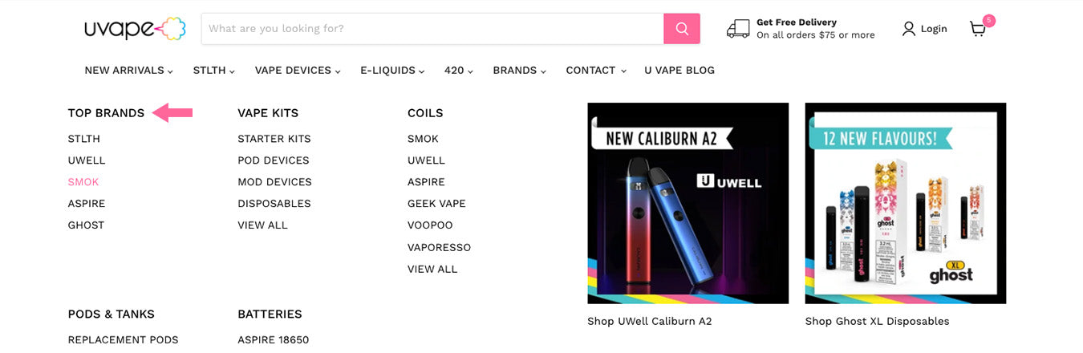Click the pink search magnifier button
Viewport: 1083px width, 353px height.
681,29
